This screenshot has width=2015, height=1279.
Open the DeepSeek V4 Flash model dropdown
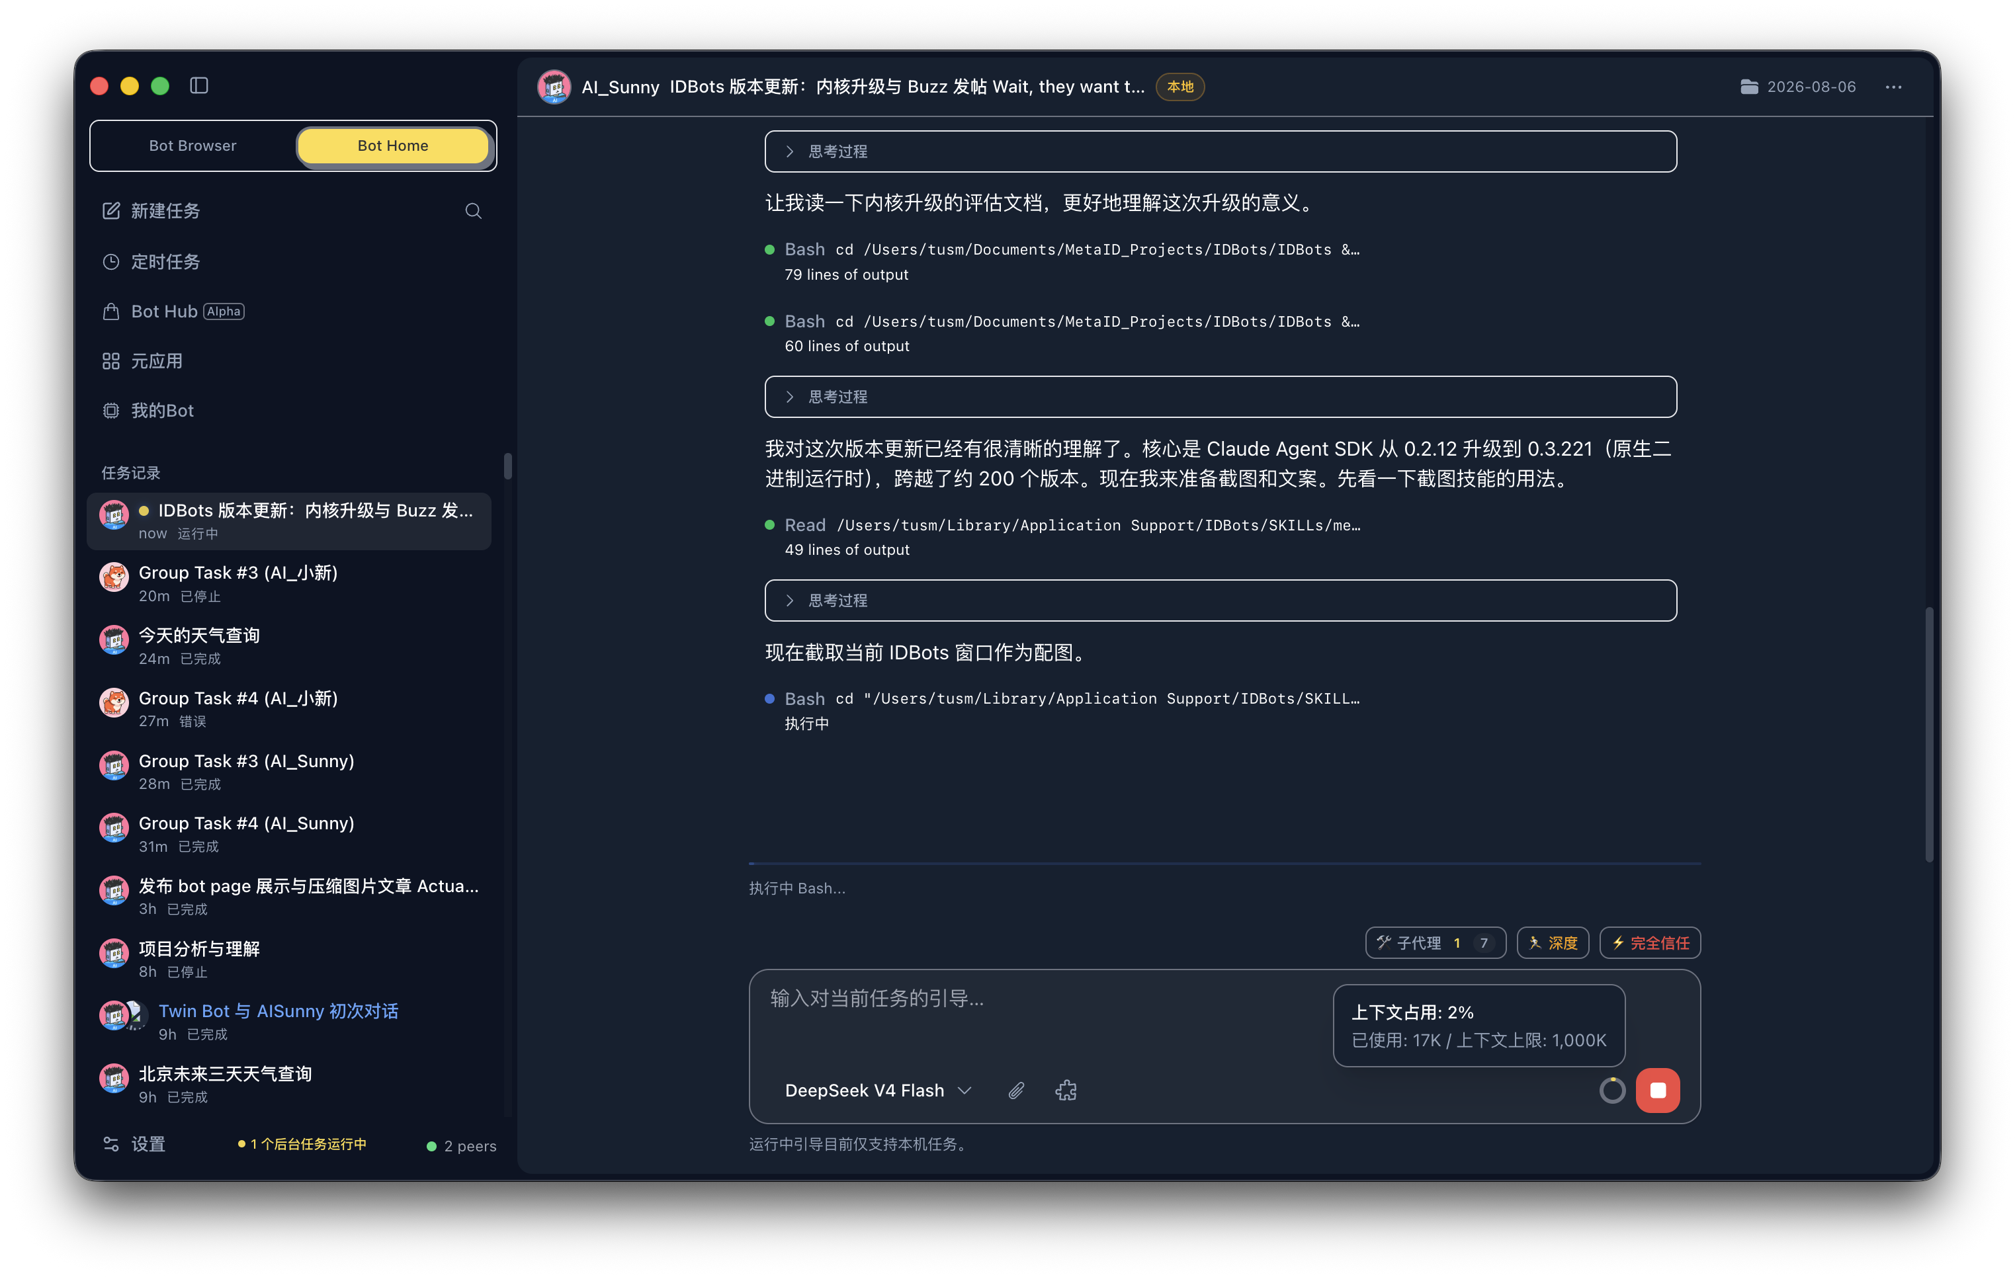[x=878, y=1090]
